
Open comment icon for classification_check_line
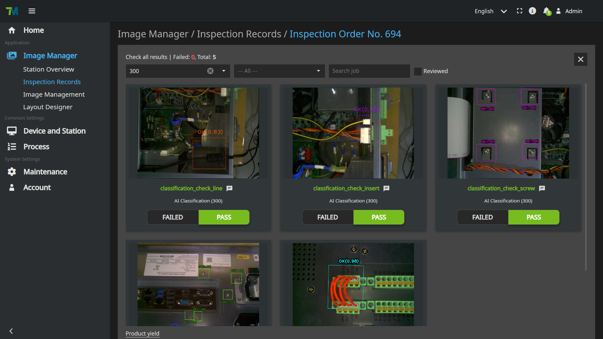[230, 188]
